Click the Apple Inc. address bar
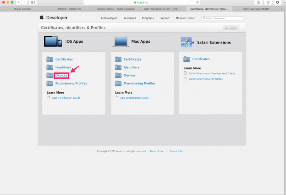 click(x=142, y=2)
